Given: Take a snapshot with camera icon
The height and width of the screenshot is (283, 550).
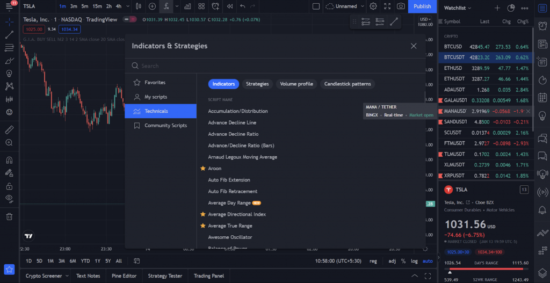Looking at the screenshot, I should 401,6.
